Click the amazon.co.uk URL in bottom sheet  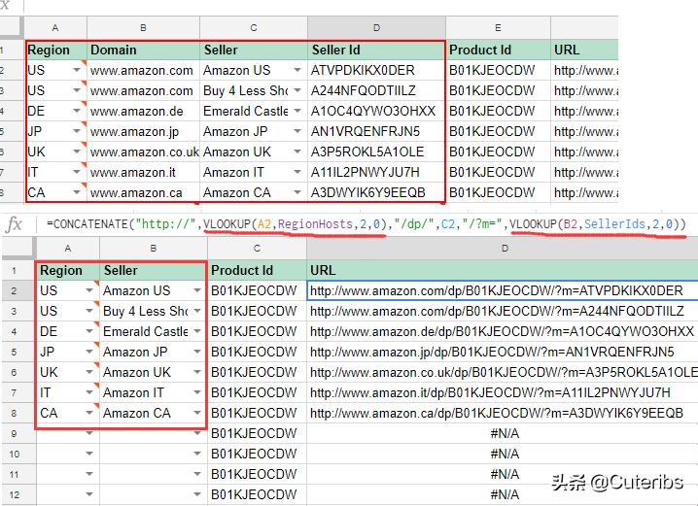coord(503,372)
